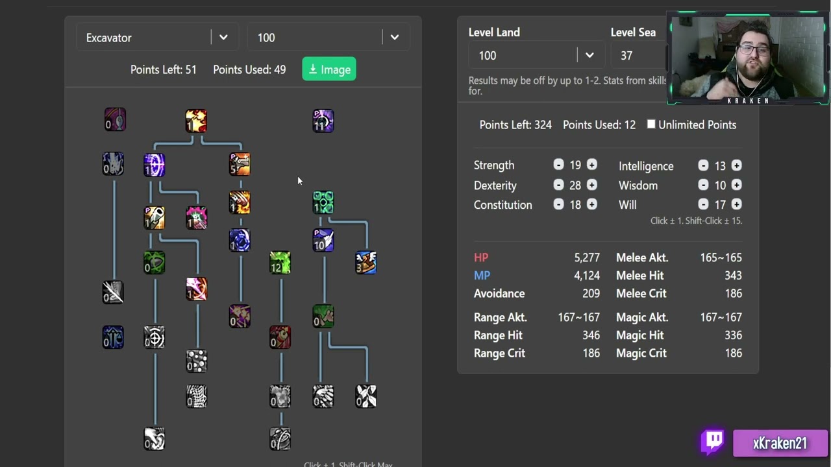Select the grey leaf skill at tree bottom
Image resolution: width=831 pixels, height=467 pixels.
[280, 439]
